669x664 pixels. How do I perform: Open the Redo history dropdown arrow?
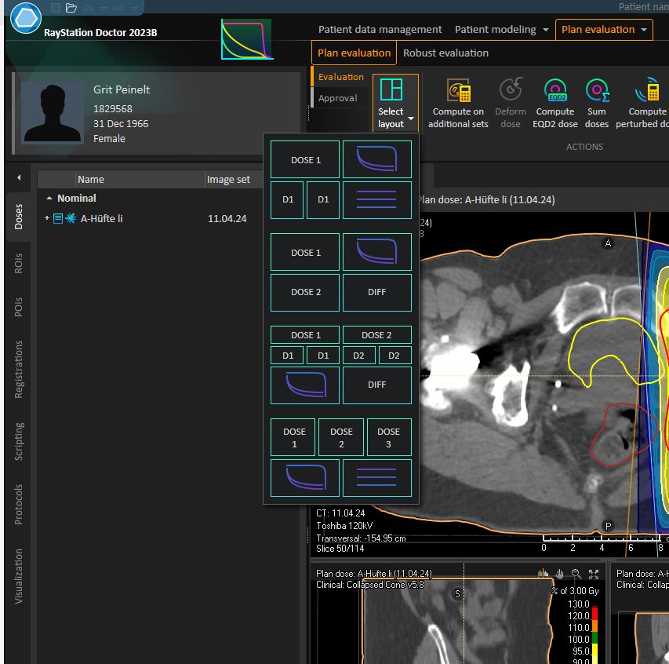coord(133,9)
